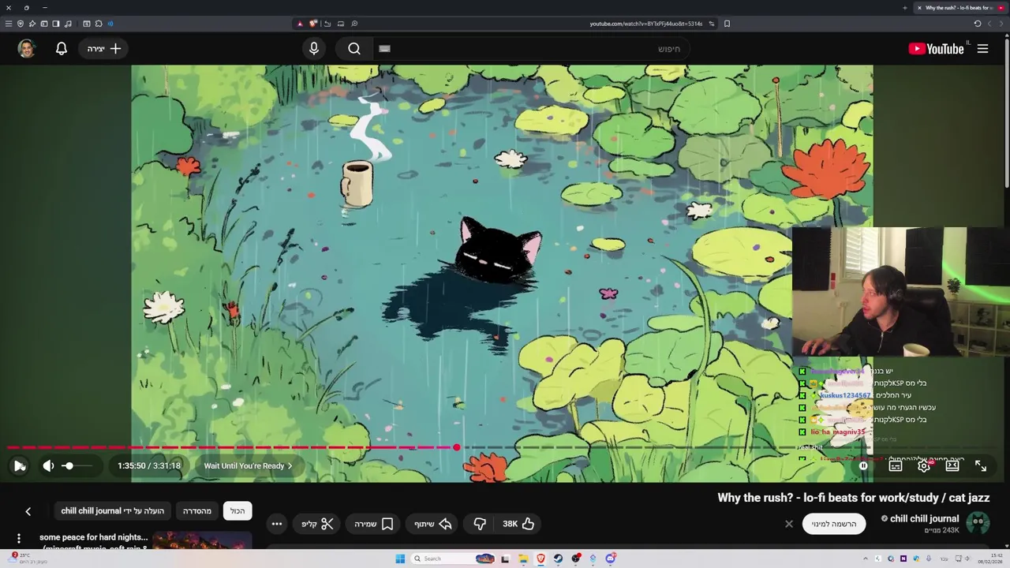Open a new browser tab
The width and height of the screenshot is (1010, 568).
tap(905, 8)
